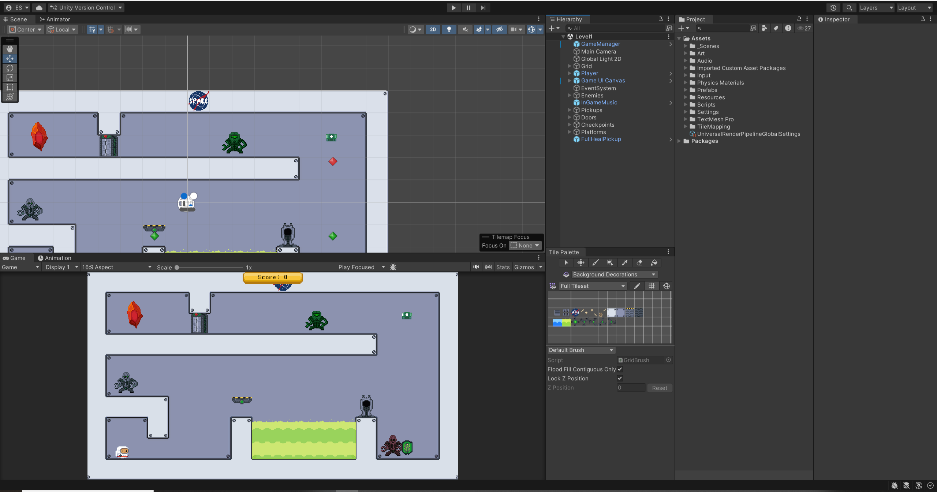This screenshot has width=937, height=492.
Task: Select the Rect transform tool
Action: (x=10, y=87)
